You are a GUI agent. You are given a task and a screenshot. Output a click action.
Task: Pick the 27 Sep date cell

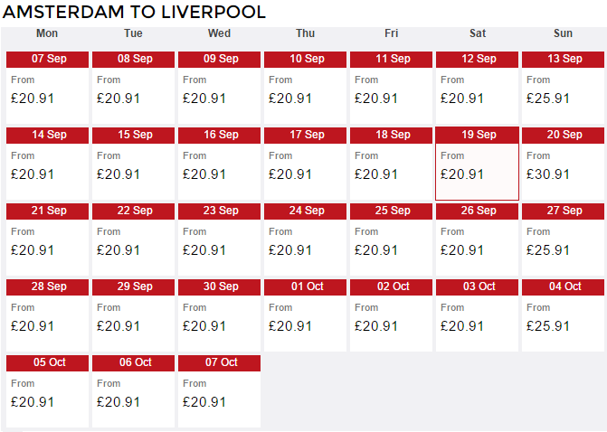[x=563, y=239]
